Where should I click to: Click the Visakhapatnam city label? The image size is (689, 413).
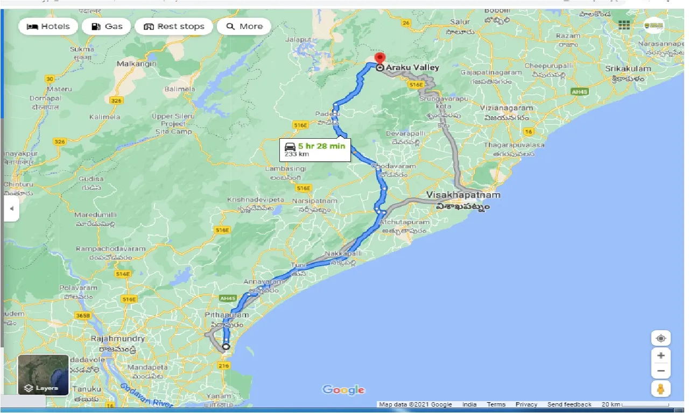click(x=463, y=195)
